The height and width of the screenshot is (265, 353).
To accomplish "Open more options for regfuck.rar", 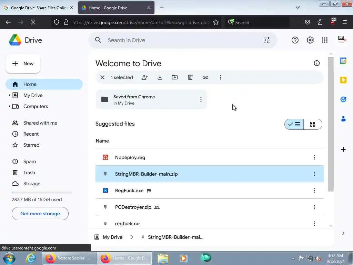I will tap(314, 224).
